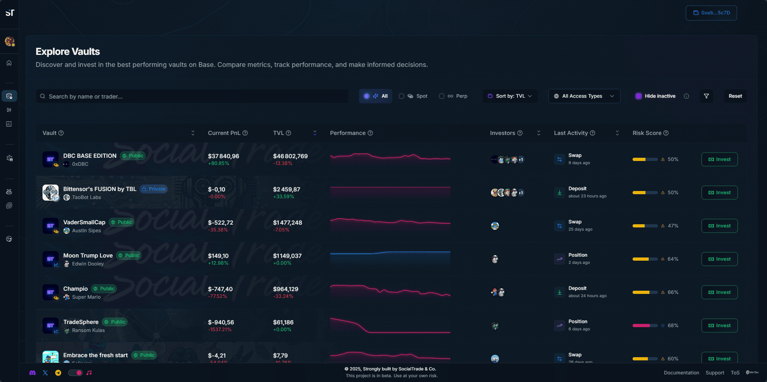This screenshot has height=382, width=767.
Task: Click the Private badge on Bittensor's FUSION
Action: pos(154,189)
